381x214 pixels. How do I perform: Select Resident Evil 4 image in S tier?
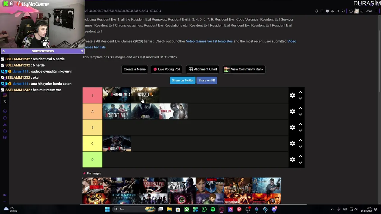[117, 95]
